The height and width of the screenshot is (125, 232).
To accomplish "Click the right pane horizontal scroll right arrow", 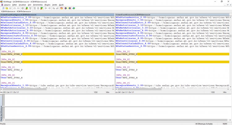I will coord(228,89).
